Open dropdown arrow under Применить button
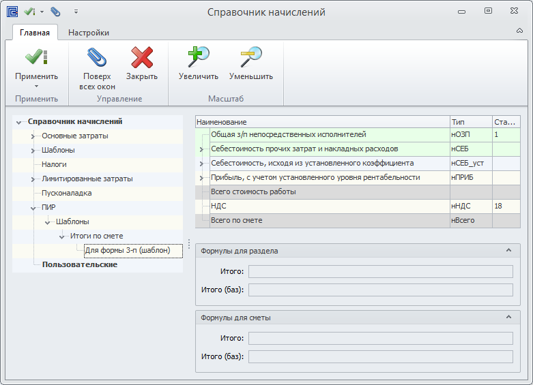The width and height of the screenshot is (533, 385). tap(36, 87)
